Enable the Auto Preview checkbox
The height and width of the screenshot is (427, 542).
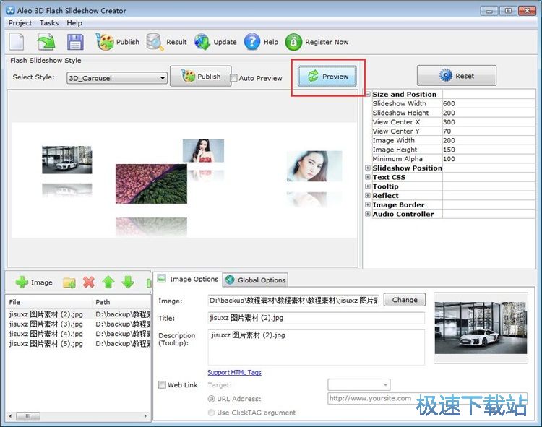click(x=234, y=78)
